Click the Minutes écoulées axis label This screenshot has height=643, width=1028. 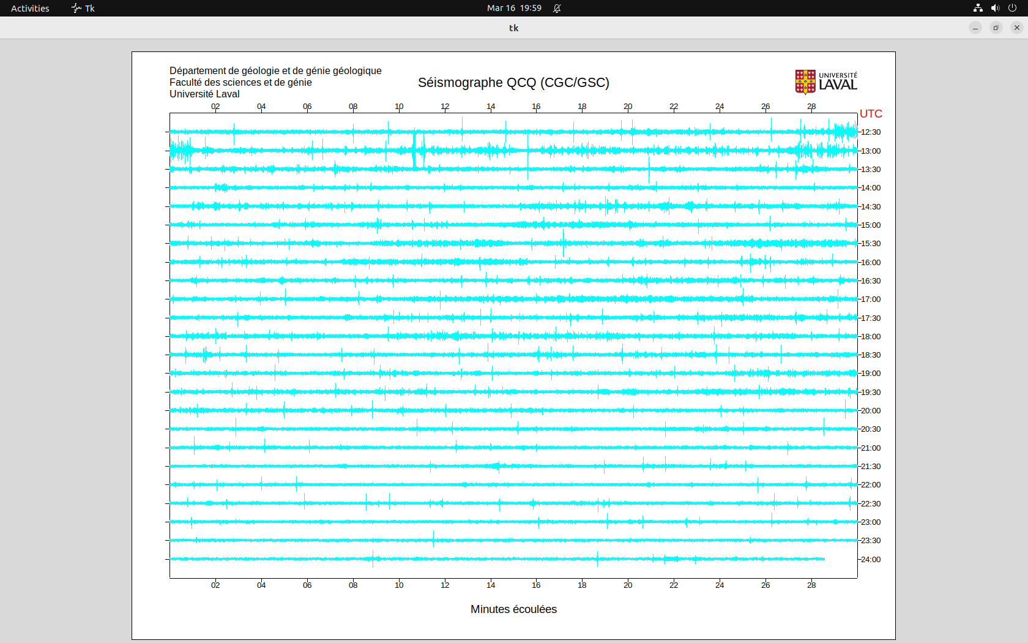point(513,609)
